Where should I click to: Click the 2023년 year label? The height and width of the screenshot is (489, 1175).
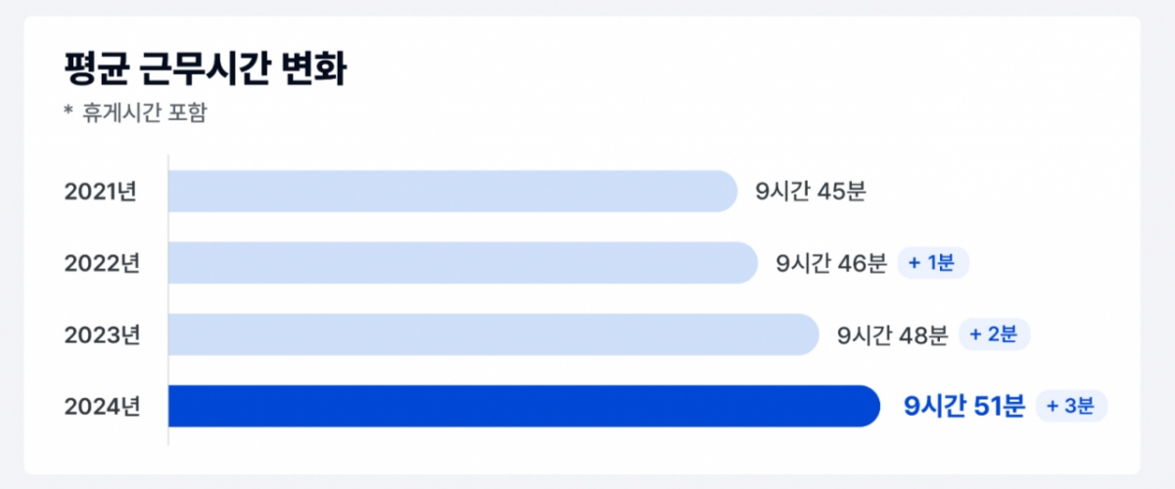[102, 334]
